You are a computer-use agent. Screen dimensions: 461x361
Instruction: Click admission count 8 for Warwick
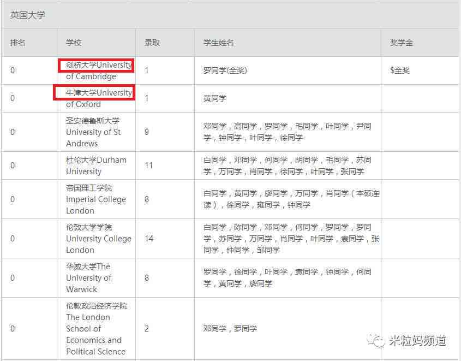click(x=146, y=278)
